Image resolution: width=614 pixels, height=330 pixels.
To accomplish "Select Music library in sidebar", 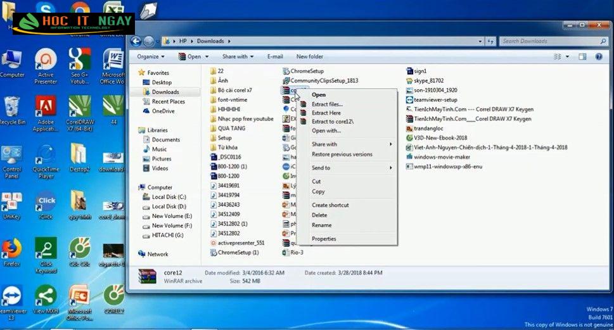I will click(x=159, y=149).
